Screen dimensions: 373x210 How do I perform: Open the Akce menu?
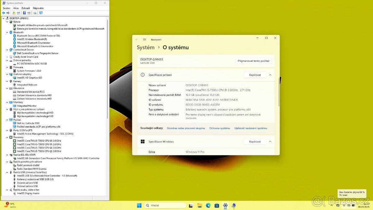coord(16,8)
